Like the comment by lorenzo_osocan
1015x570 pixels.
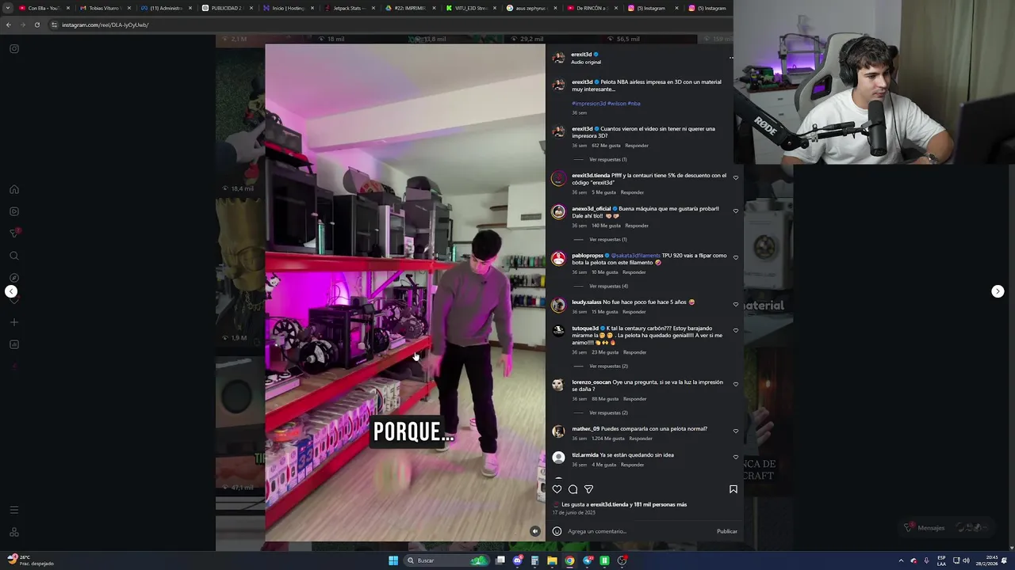(x=736, y=384)
